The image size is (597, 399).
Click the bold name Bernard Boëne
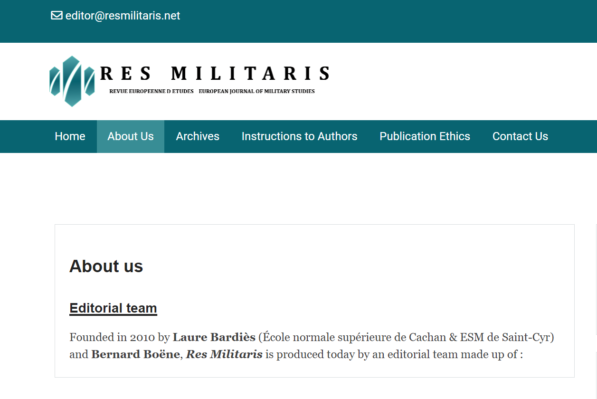coord(135,354)
